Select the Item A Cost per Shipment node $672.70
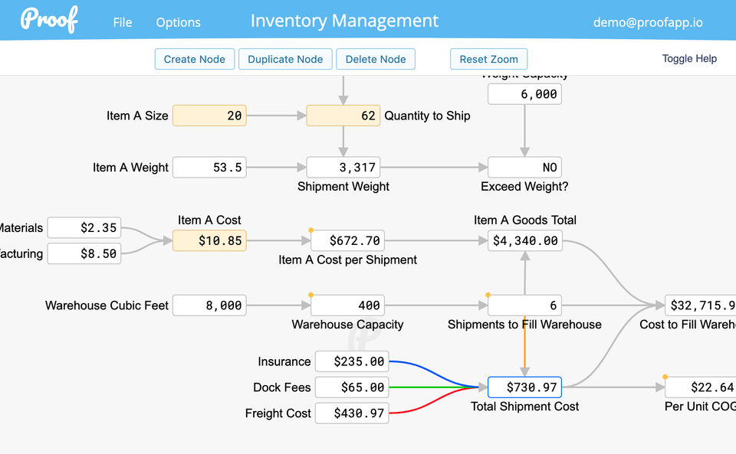The width and height of the screenshot is (736, 454). click(x=348, y=240)
